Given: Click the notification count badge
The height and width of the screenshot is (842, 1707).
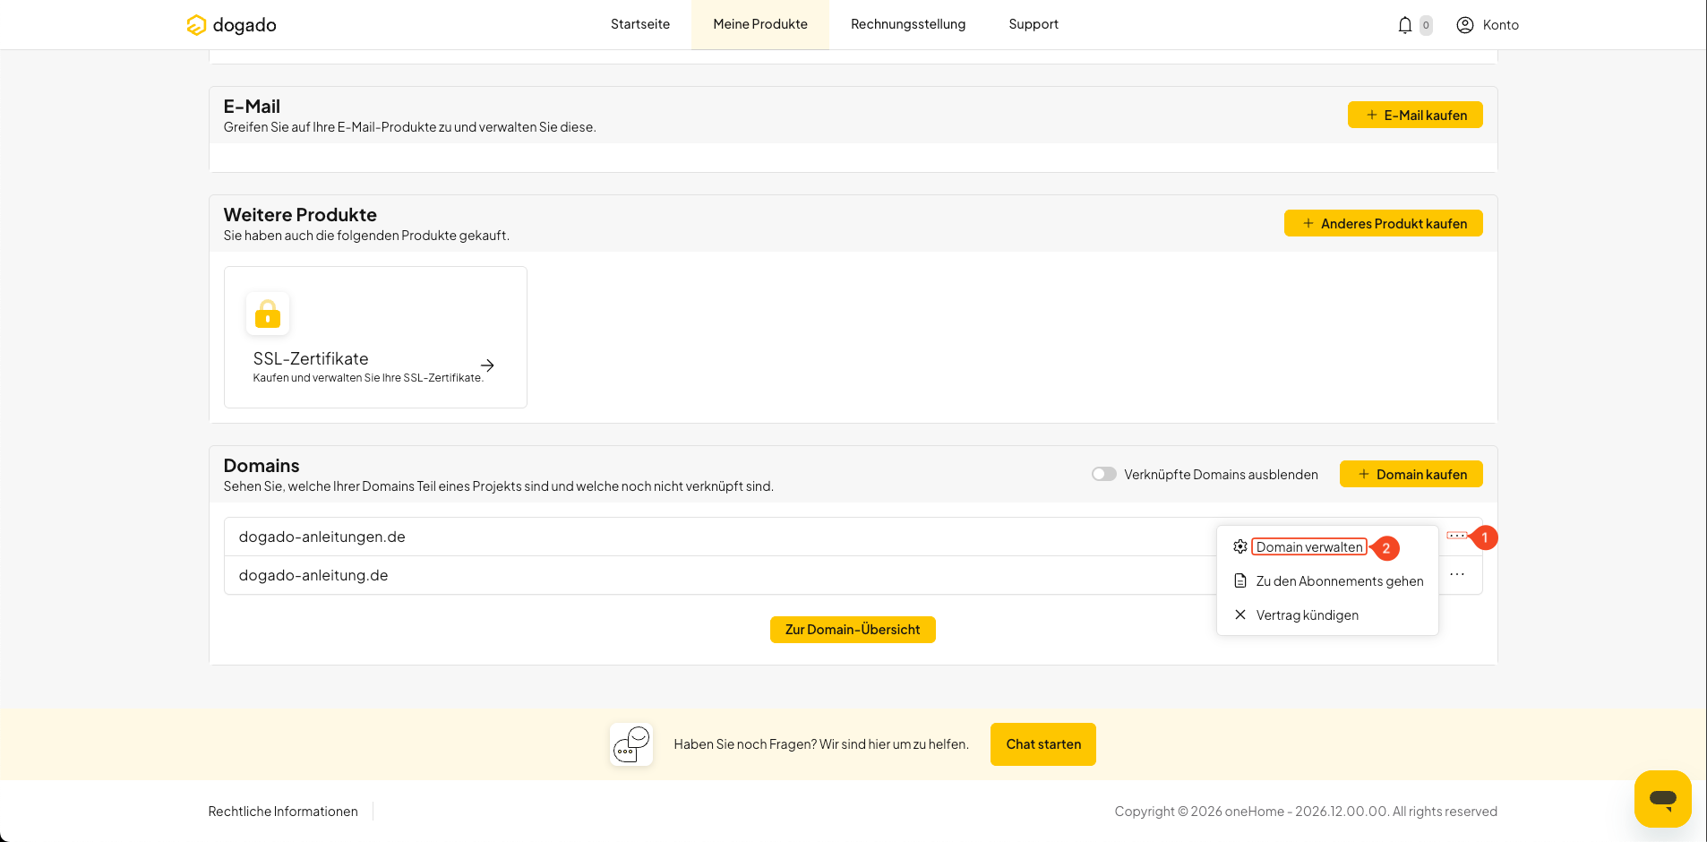Looking at the screenshot, I should pyautogui.click(x=1426, y=25).
